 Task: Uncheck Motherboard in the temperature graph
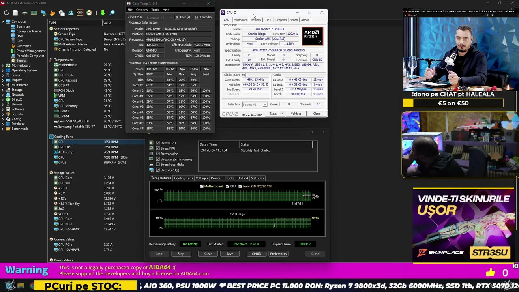click(x=202, y=186)
